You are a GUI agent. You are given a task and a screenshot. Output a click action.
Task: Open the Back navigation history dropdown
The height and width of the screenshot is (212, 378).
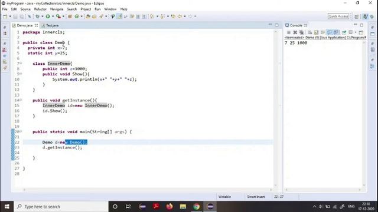coord(185,16)
